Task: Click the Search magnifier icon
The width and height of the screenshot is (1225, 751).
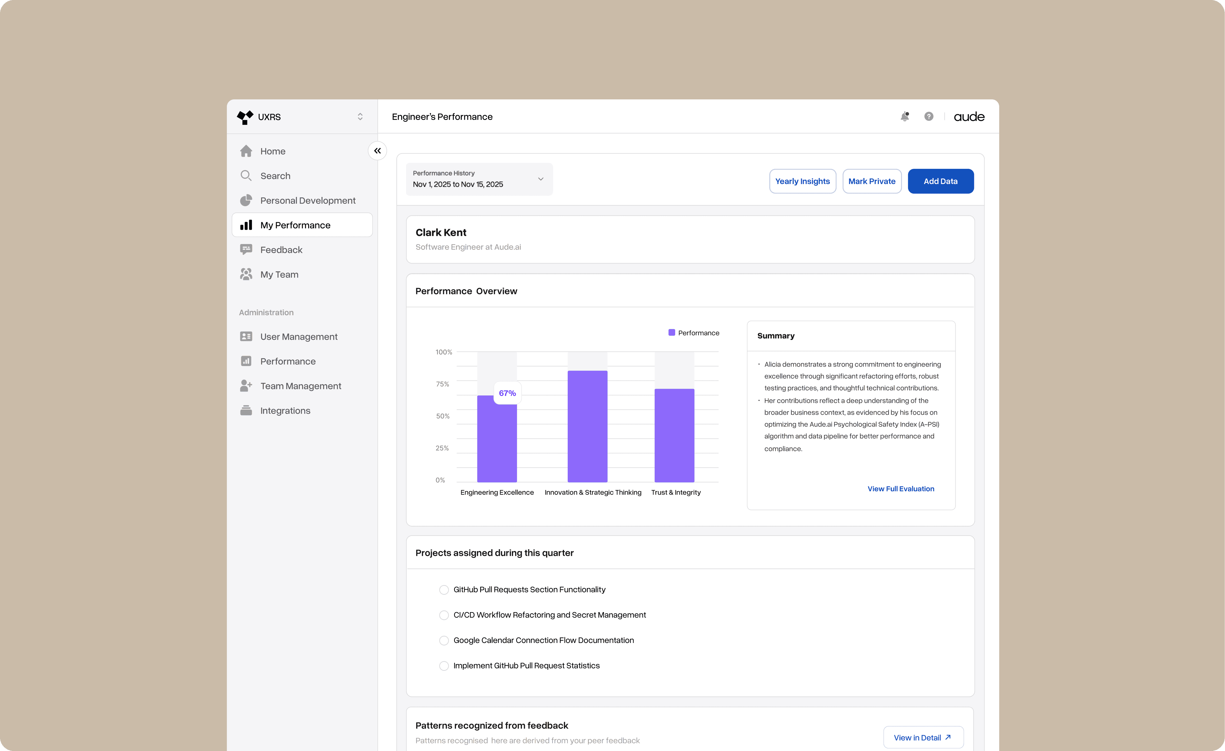Action: [x=246, y=176]
